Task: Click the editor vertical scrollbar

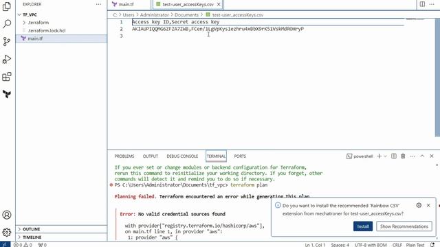Action: [437, 78]
